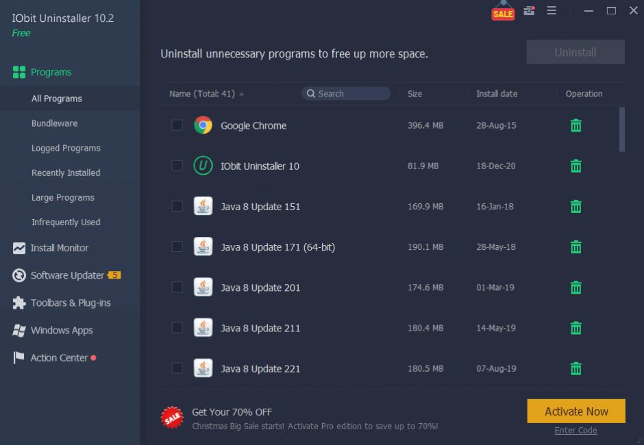Click the Install Monitor chart icon
Image resolution: width=644 pixels, height=445 pixels.
pos(19,248)
